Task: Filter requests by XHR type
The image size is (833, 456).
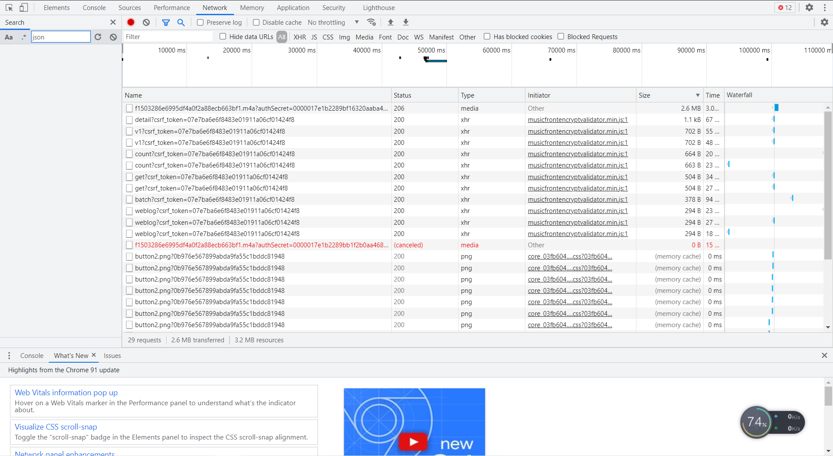Action: pos(299,37)
